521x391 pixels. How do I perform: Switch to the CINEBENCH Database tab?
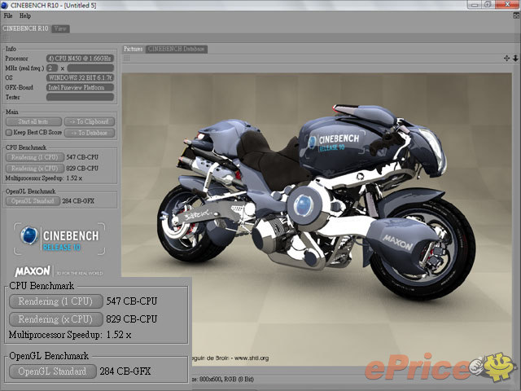(176, 49)
